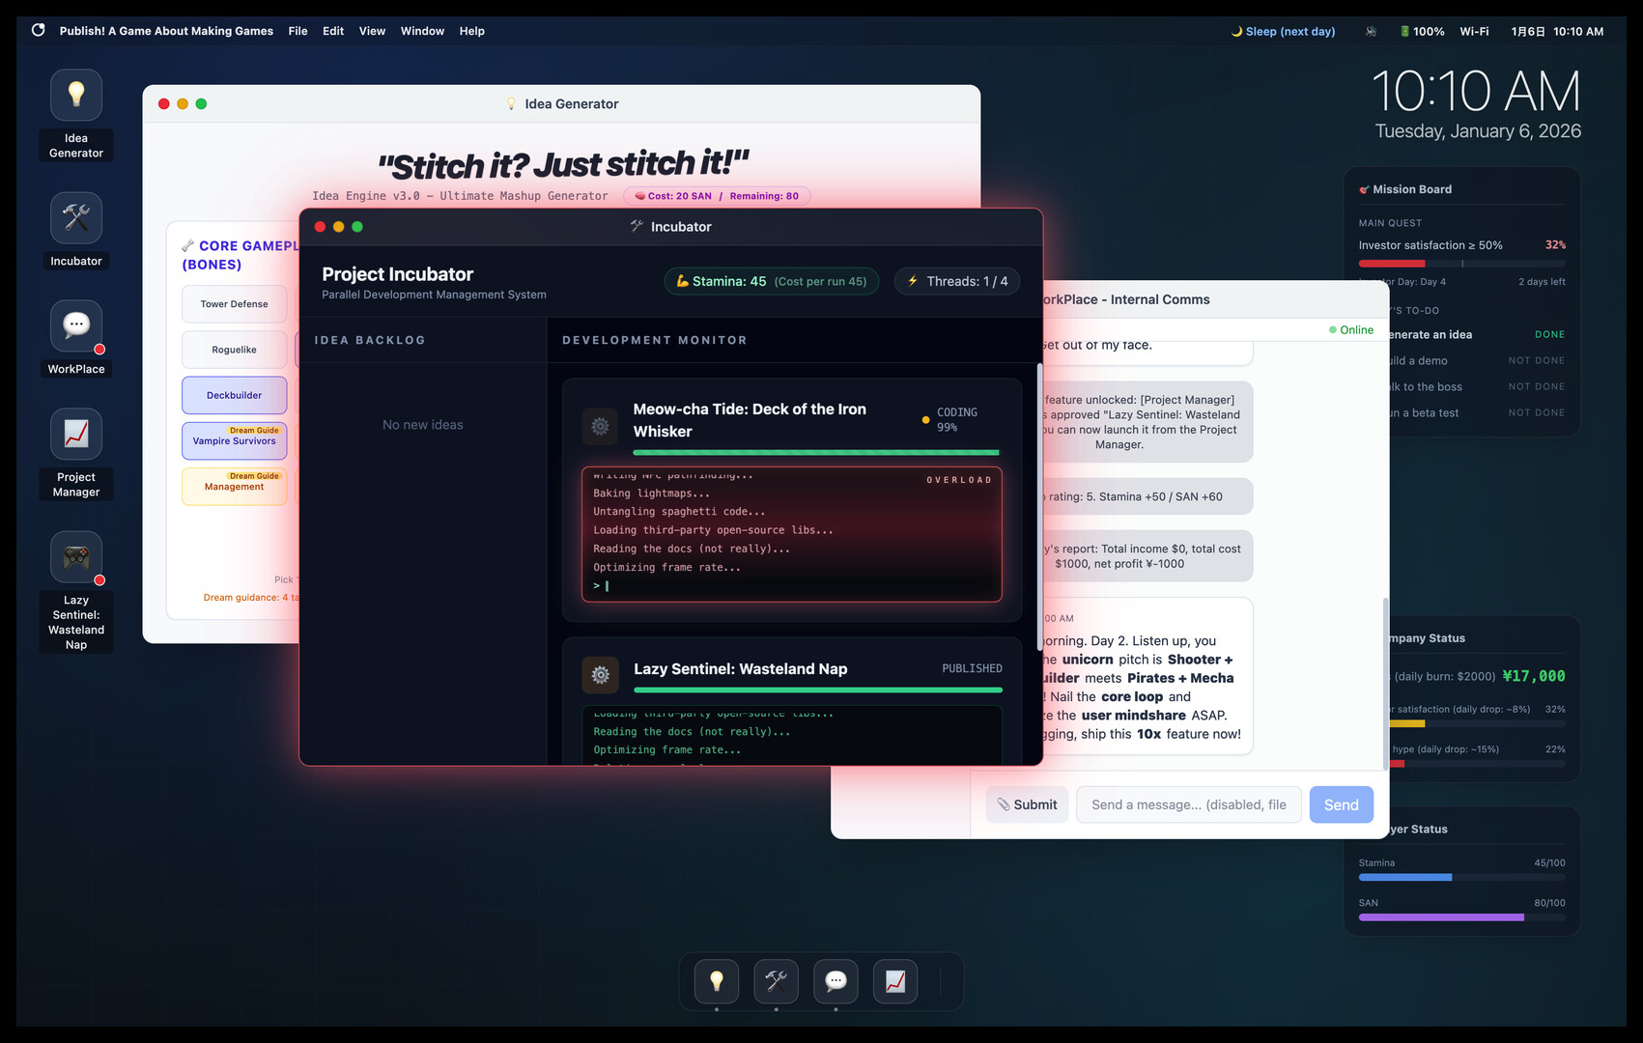
Task: Click the gear icon on Meow-cha Tide project
Action: point(599,426)
